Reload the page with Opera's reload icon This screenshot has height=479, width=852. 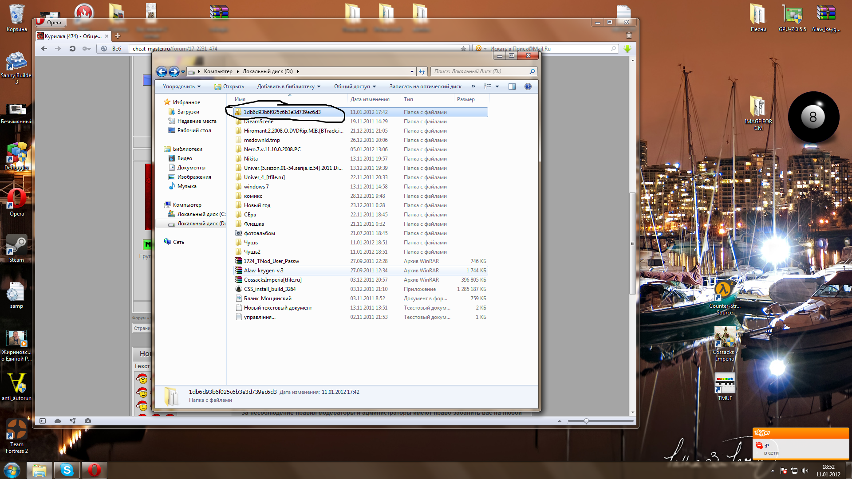point(72,49)
